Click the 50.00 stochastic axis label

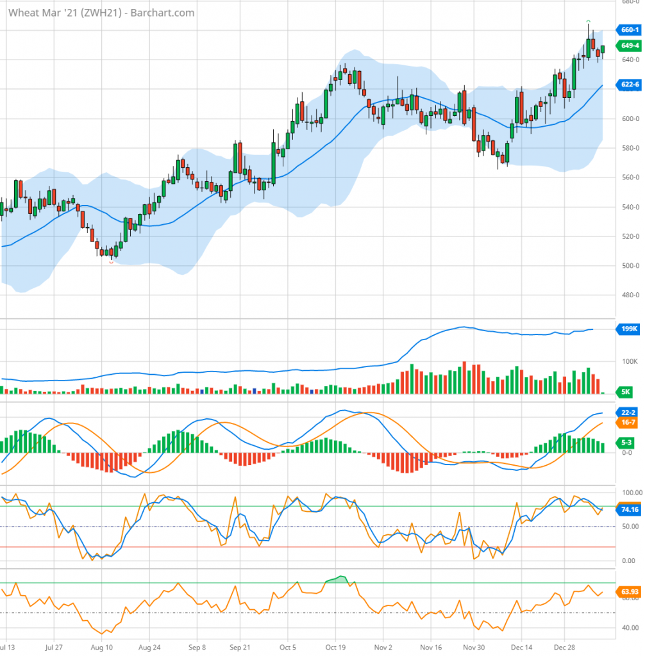coord(630,527)
